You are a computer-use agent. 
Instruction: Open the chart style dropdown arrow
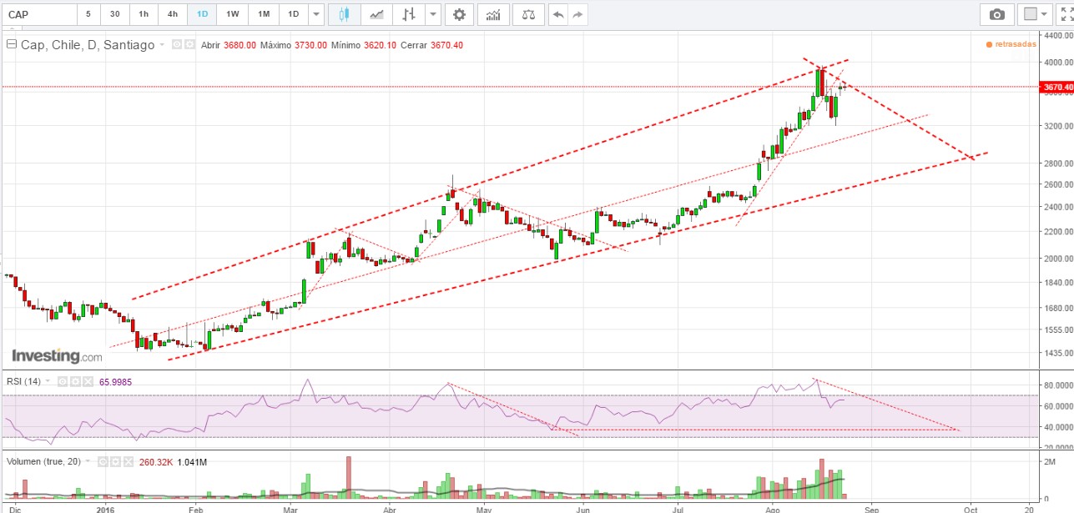(431, 14)
